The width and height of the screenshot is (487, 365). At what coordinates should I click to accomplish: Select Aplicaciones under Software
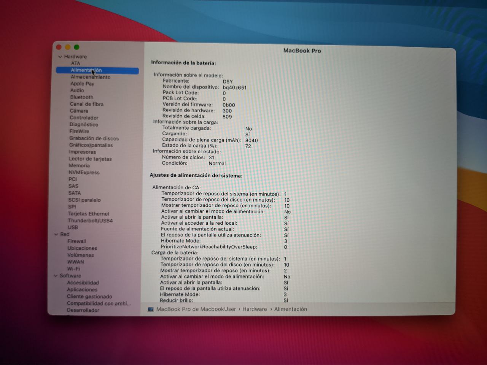(x=82, y=290)
